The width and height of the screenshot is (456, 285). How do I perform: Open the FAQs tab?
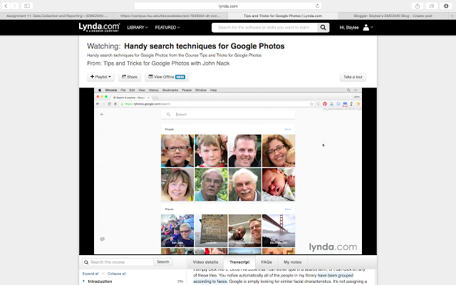click(x=266, y=262)
